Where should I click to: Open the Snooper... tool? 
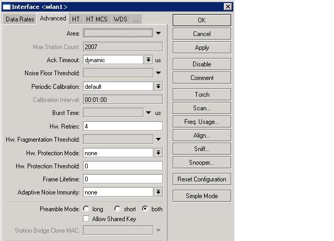(x=202, y=163)
